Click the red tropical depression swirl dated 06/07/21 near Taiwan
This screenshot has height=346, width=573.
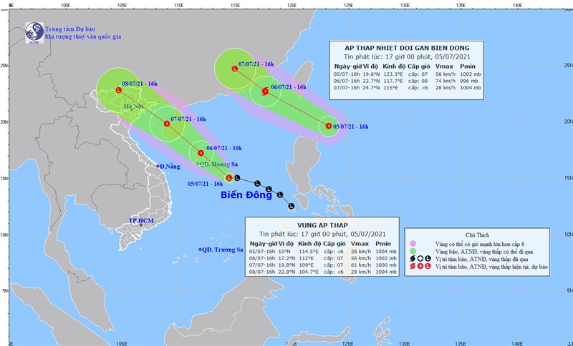tap(266, 91)
